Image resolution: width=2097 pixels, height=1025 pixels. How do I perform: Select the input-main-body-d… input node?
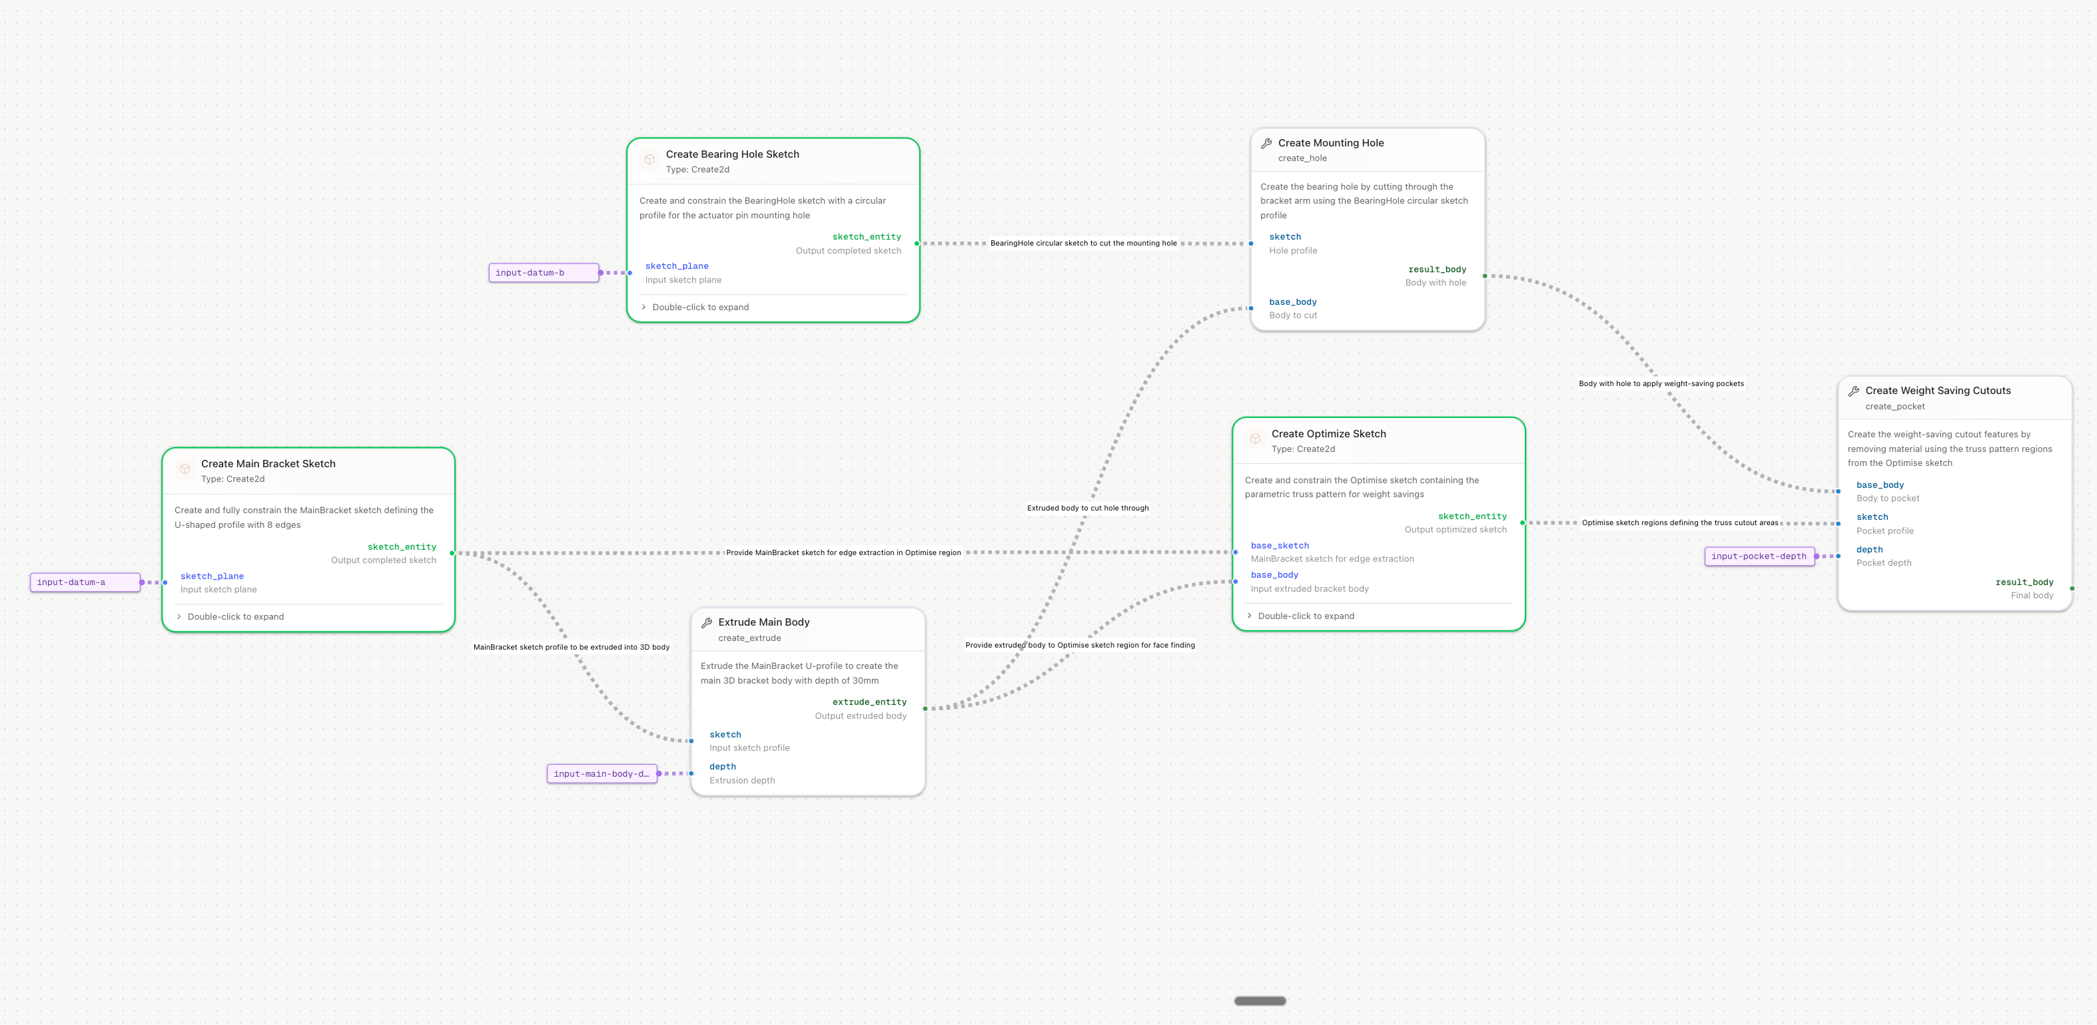pyautogui.click(x=601, y=773)
